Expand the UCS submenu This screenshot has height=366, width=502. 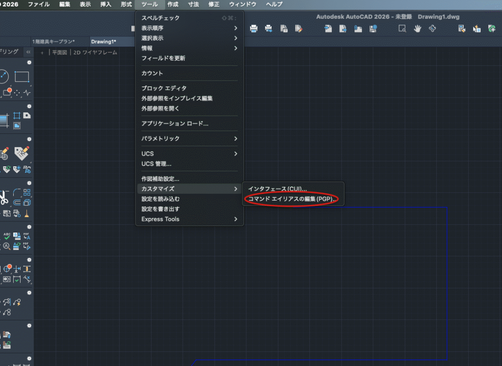(x=189, y=154)
